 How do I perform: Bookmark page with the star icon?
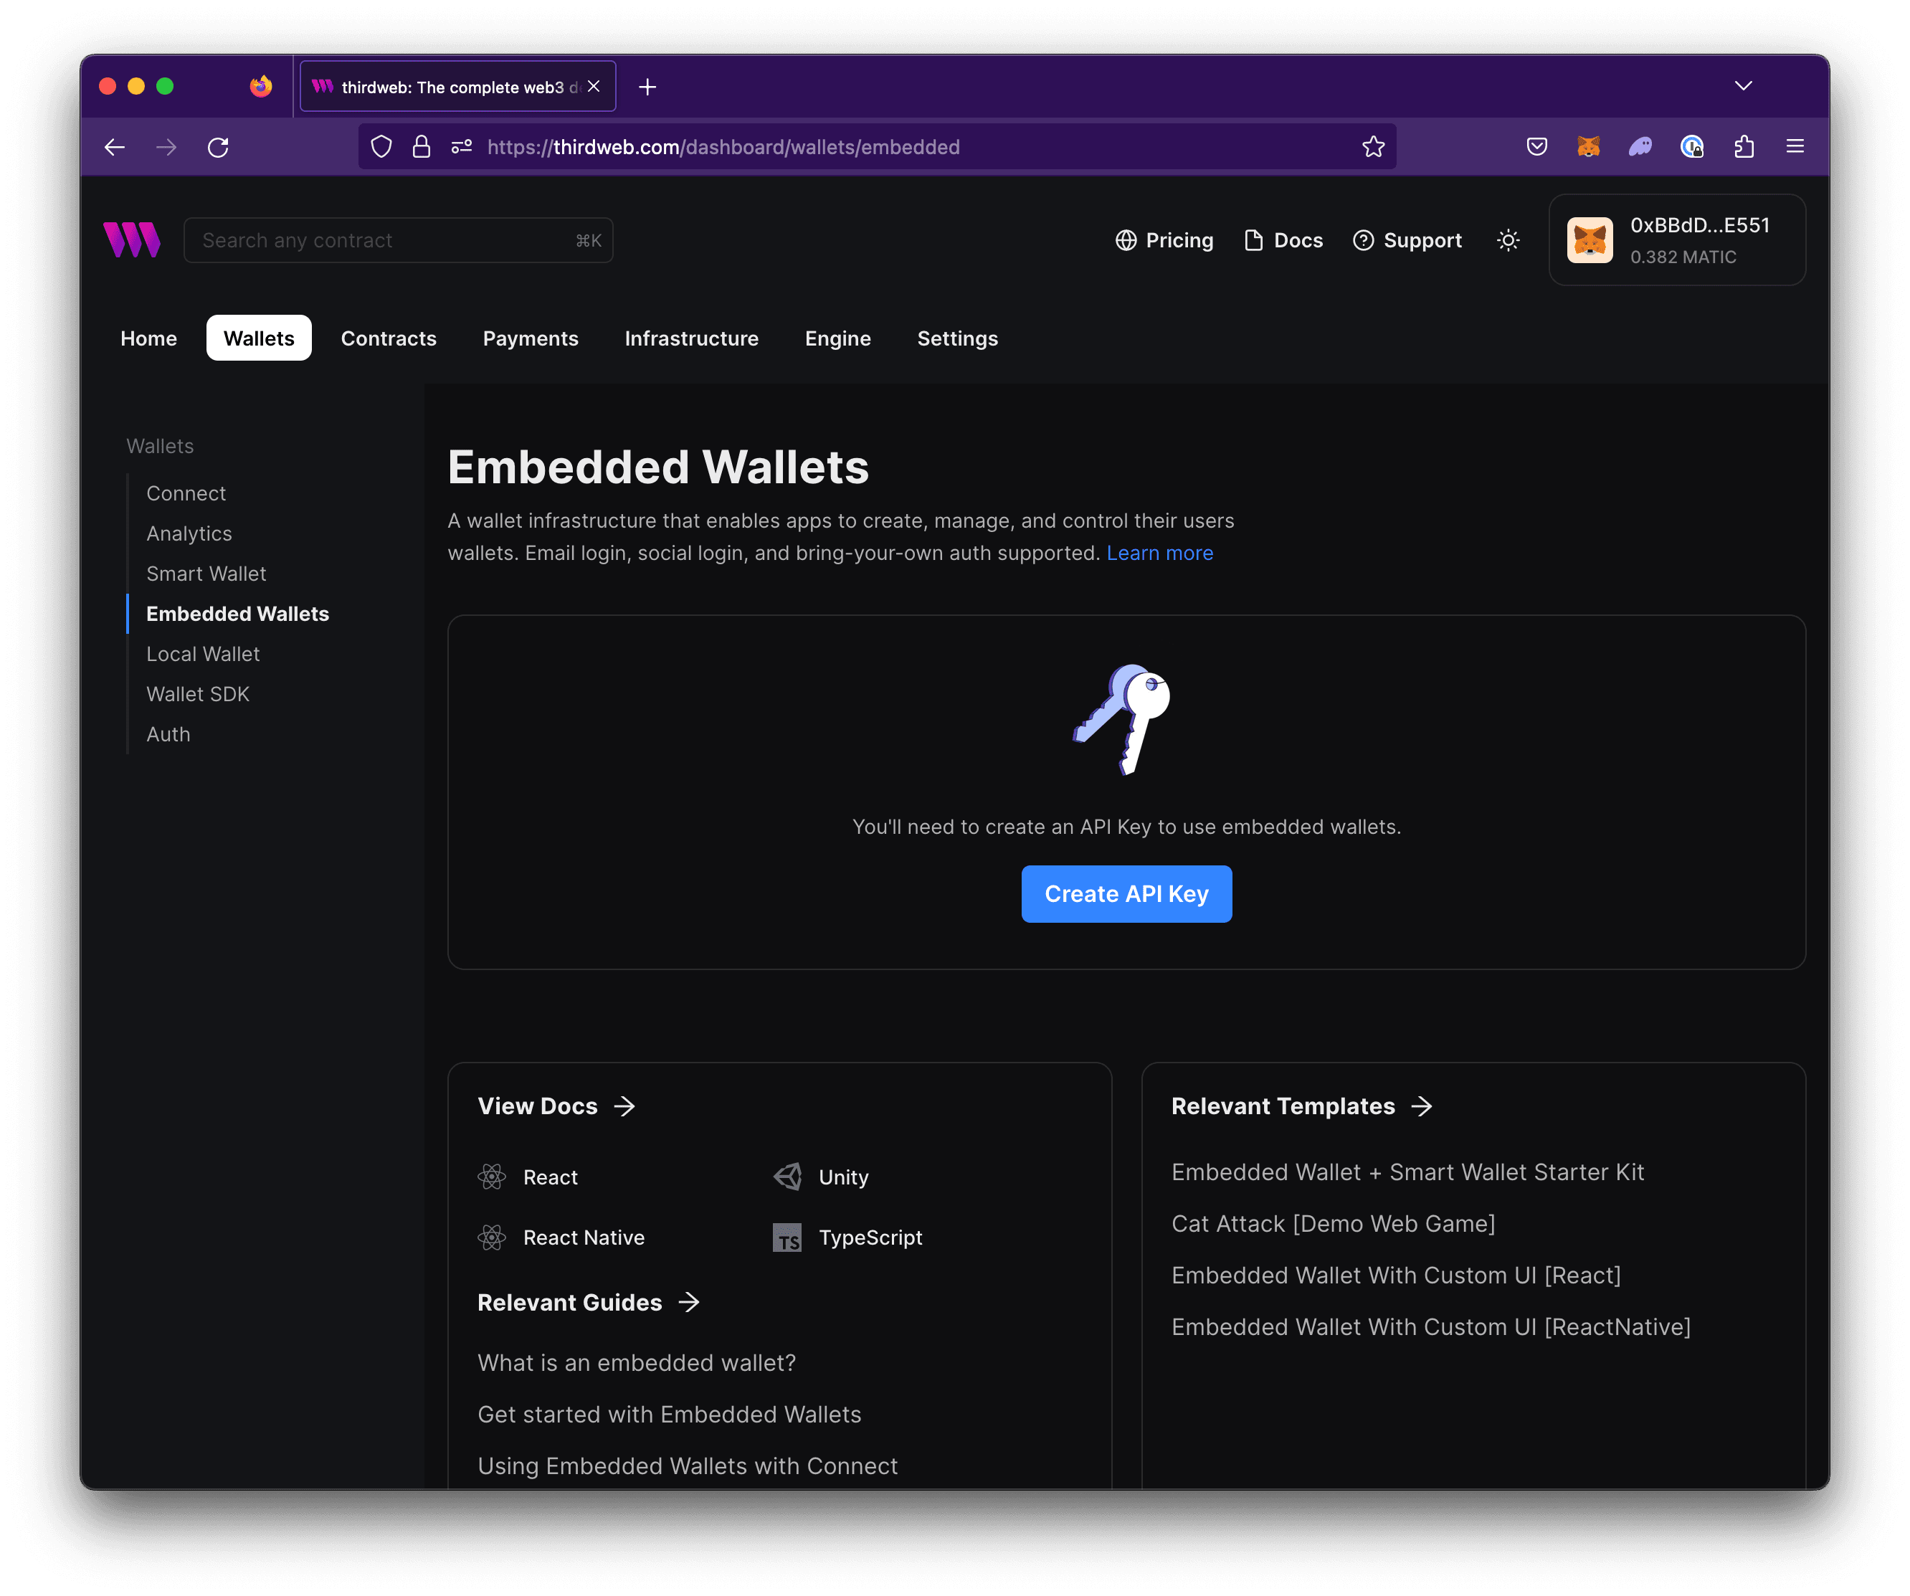pos(1372,146)
